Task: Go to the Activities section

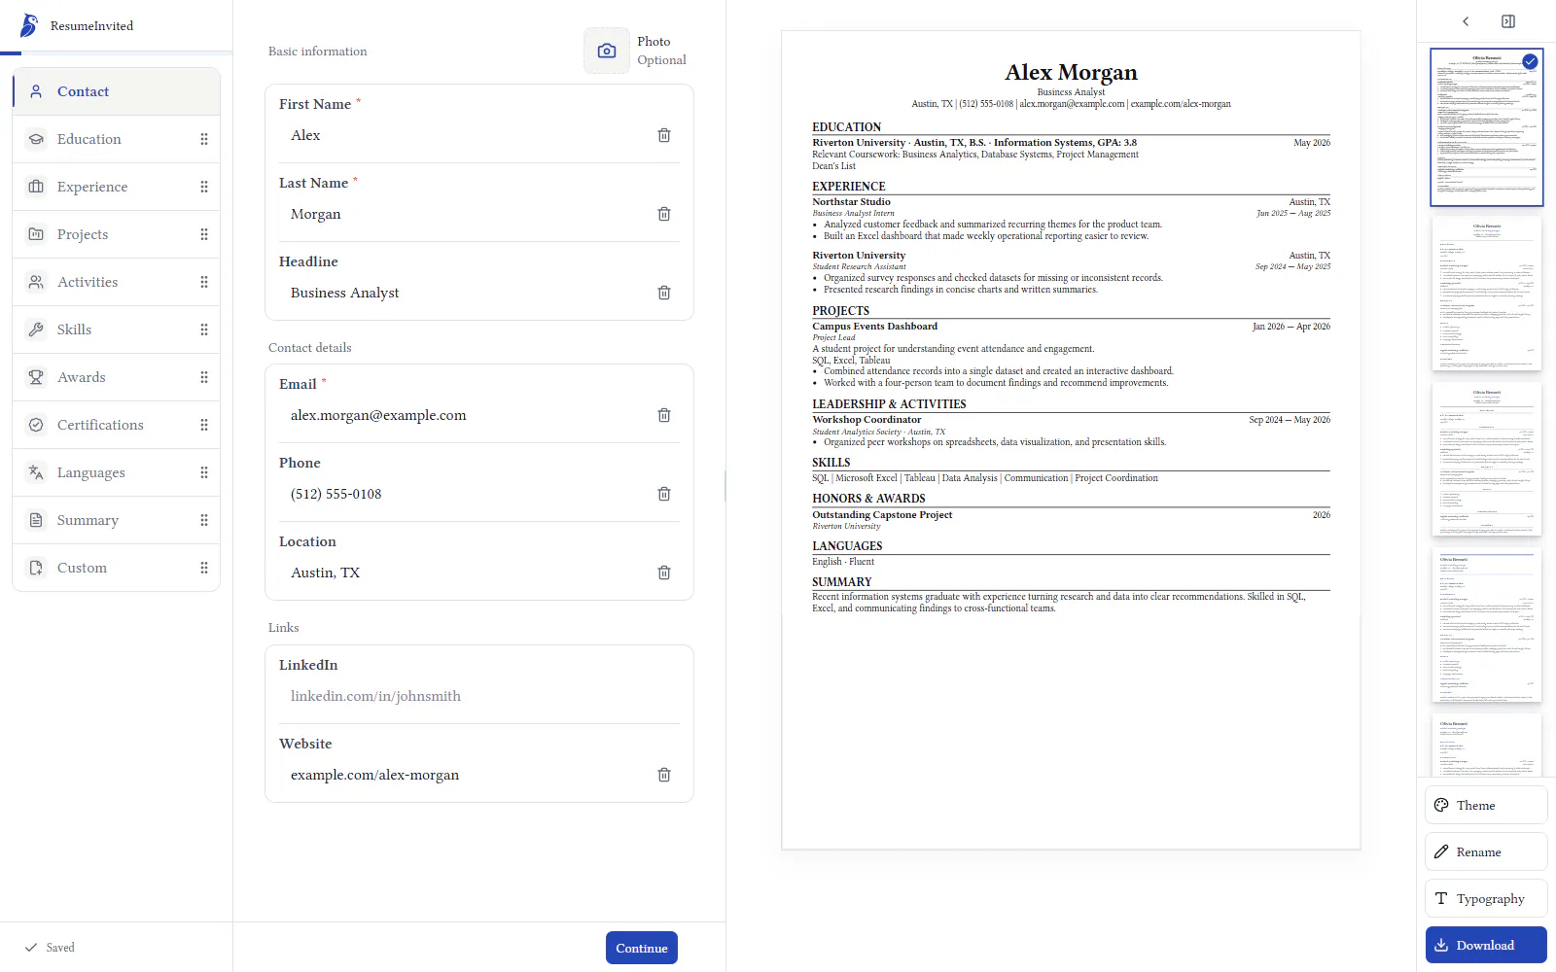Action: coord(117,282)
